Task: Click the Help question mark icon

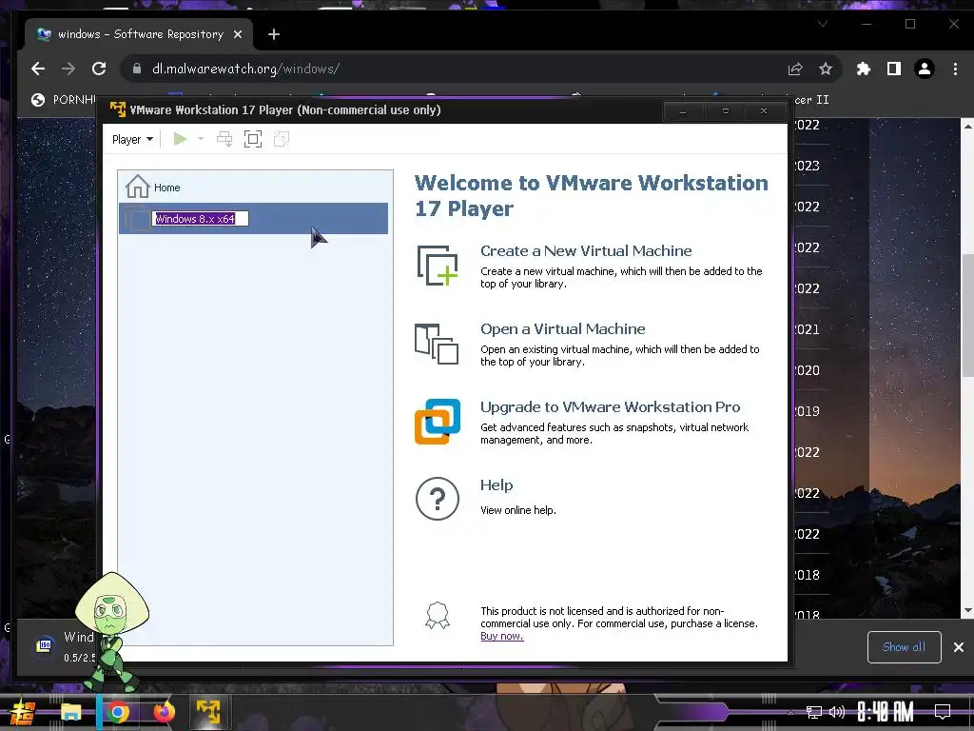Action: (x=438, y=499)
